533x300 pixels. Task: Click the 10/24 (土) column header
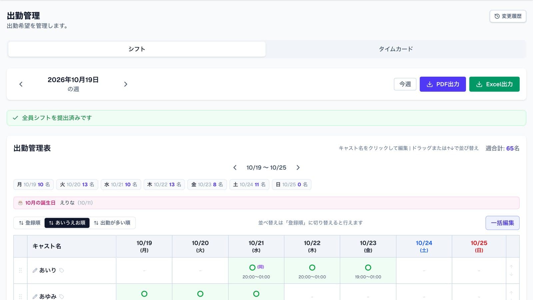tap(424, 246)
